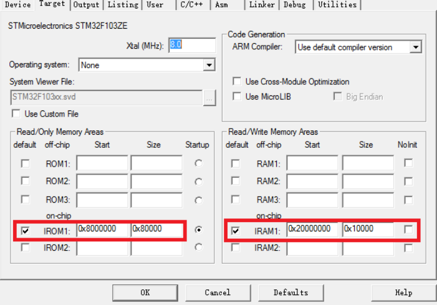The image size is (437, 305).
Task: Click the RAM1 Start field
Action: pyautogui.click(x=312, y=163)
